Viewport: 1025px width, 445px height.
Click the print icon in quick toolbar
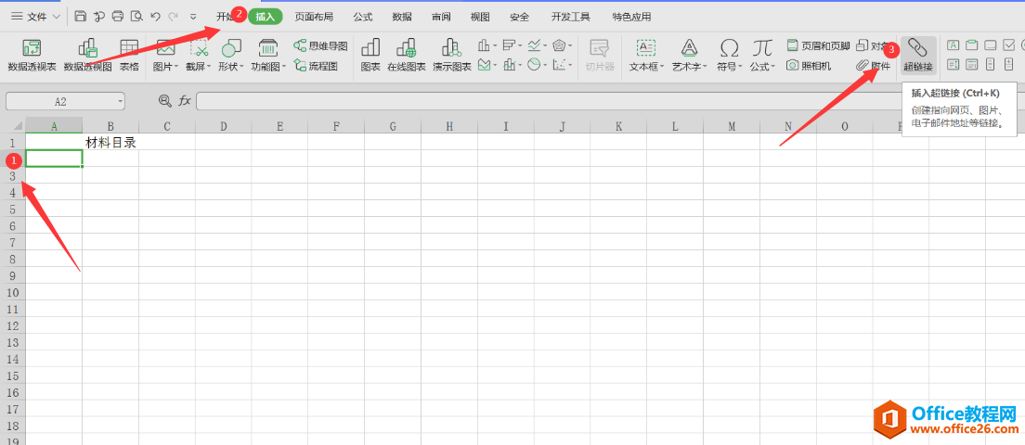[118, 17]
